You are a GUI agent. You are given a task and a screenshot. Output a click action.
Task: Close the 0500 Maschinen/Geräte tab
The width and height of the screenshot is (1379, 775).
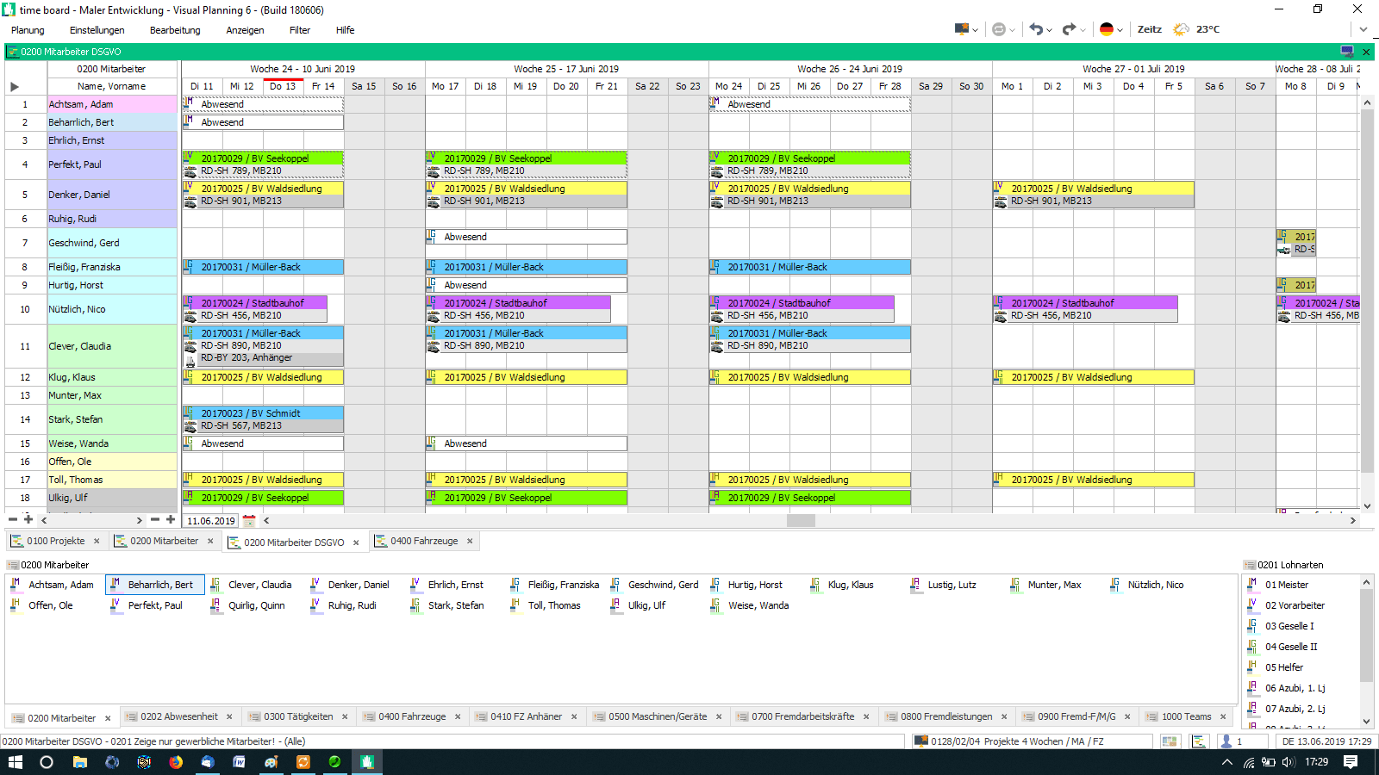click(x=719, y=716)
